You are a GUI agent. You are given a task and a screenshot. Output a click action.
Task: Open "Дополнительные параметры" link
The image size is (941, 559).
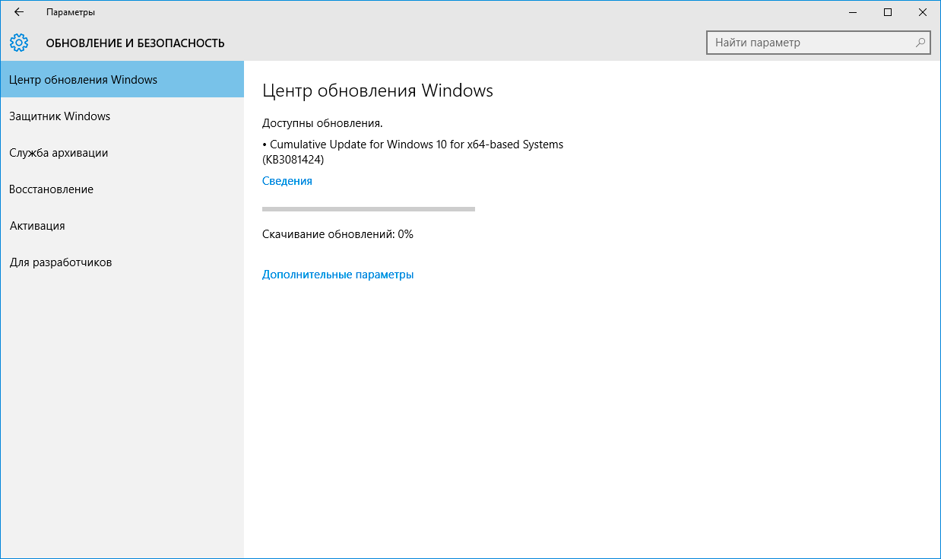(338, 275)
